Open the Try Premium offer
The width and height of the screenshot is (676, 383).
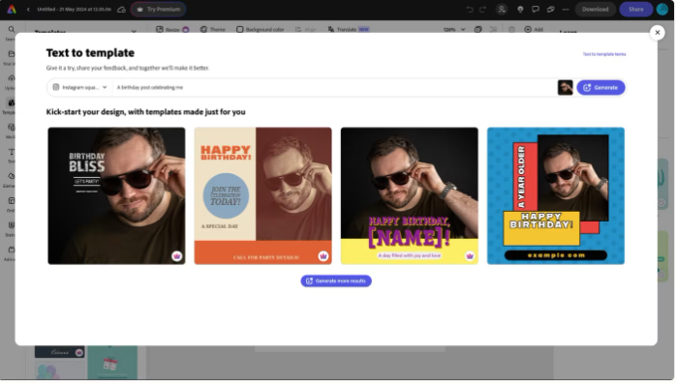pos(158,9)
